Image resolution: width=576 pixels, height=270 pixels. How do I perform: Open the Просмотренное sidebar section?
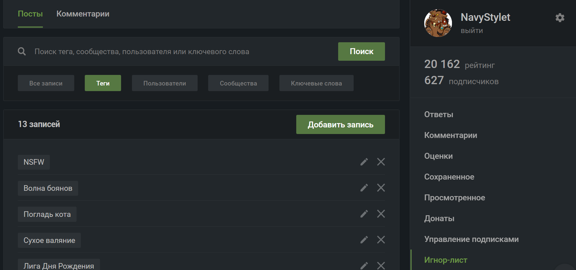[455, 198]
